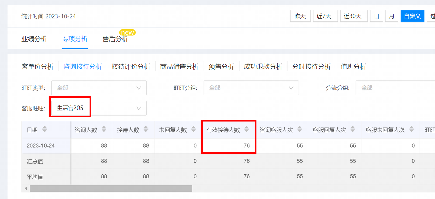Viewport: 435px width, 199px height.
Task: Open the 商品销售分析 sub-tab
Action: click(179, 67)
